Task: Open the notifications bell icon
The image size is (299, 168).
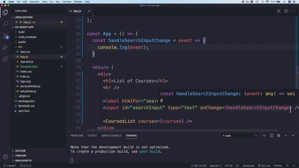Action: point(294,166)
